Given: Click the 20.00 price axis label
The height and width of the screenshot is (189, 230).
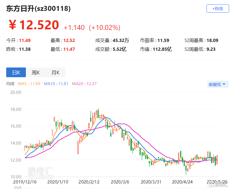Looking at the screenshot, I should (16, 92).
